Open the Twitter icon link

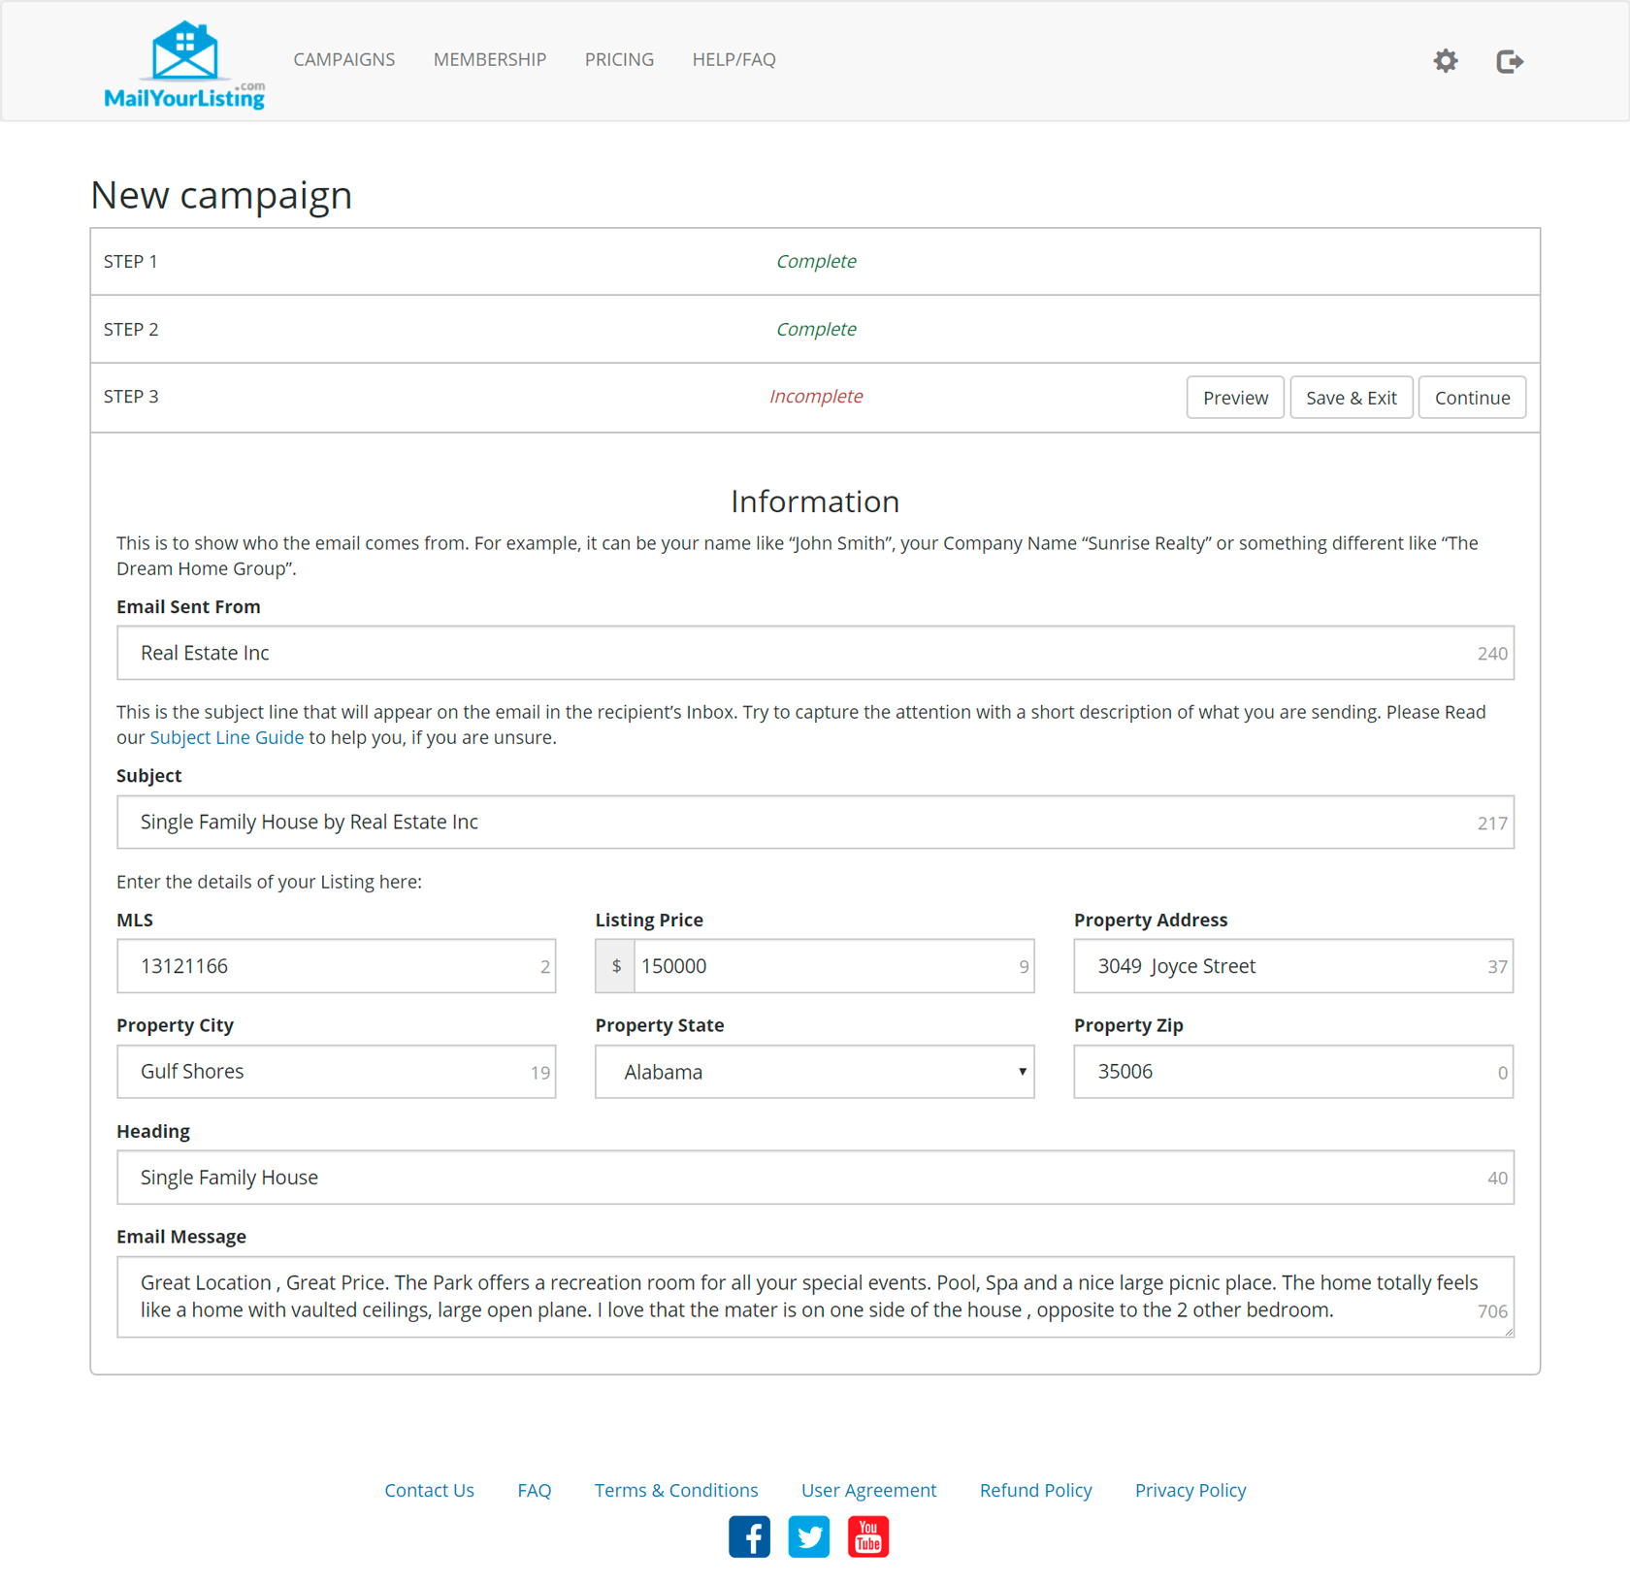click(808, 1536)
